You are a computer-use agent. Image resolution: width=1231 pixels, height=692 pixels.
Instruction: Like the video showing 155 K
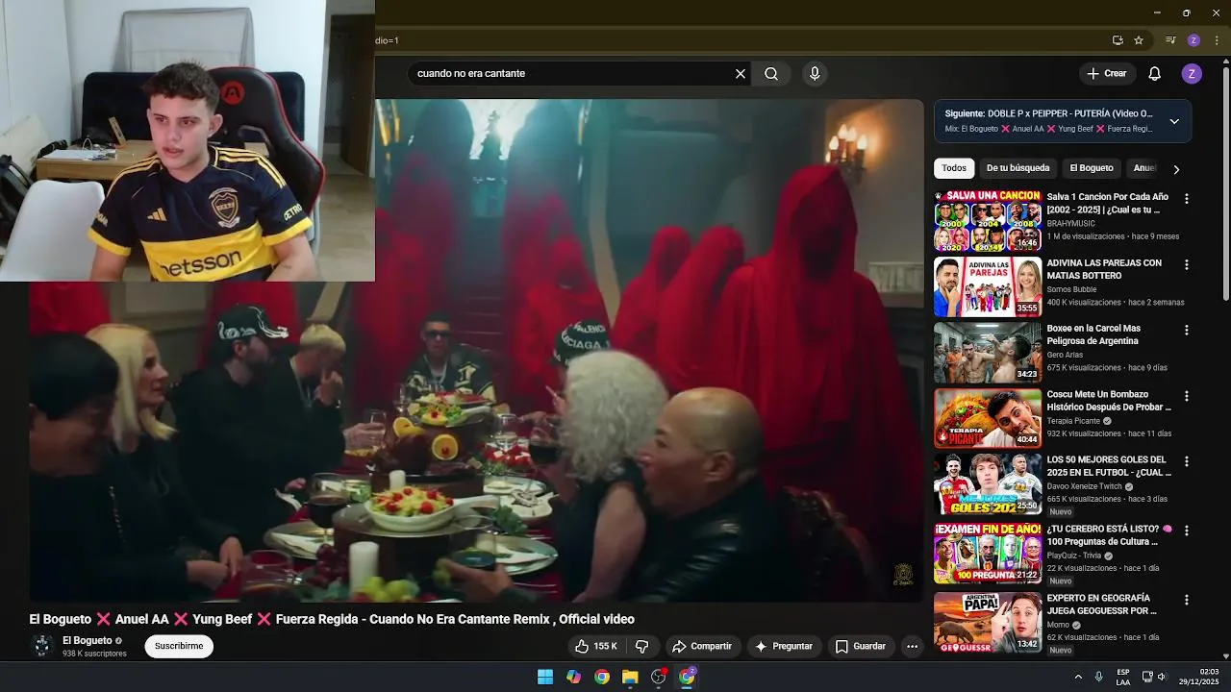(596, 646)
